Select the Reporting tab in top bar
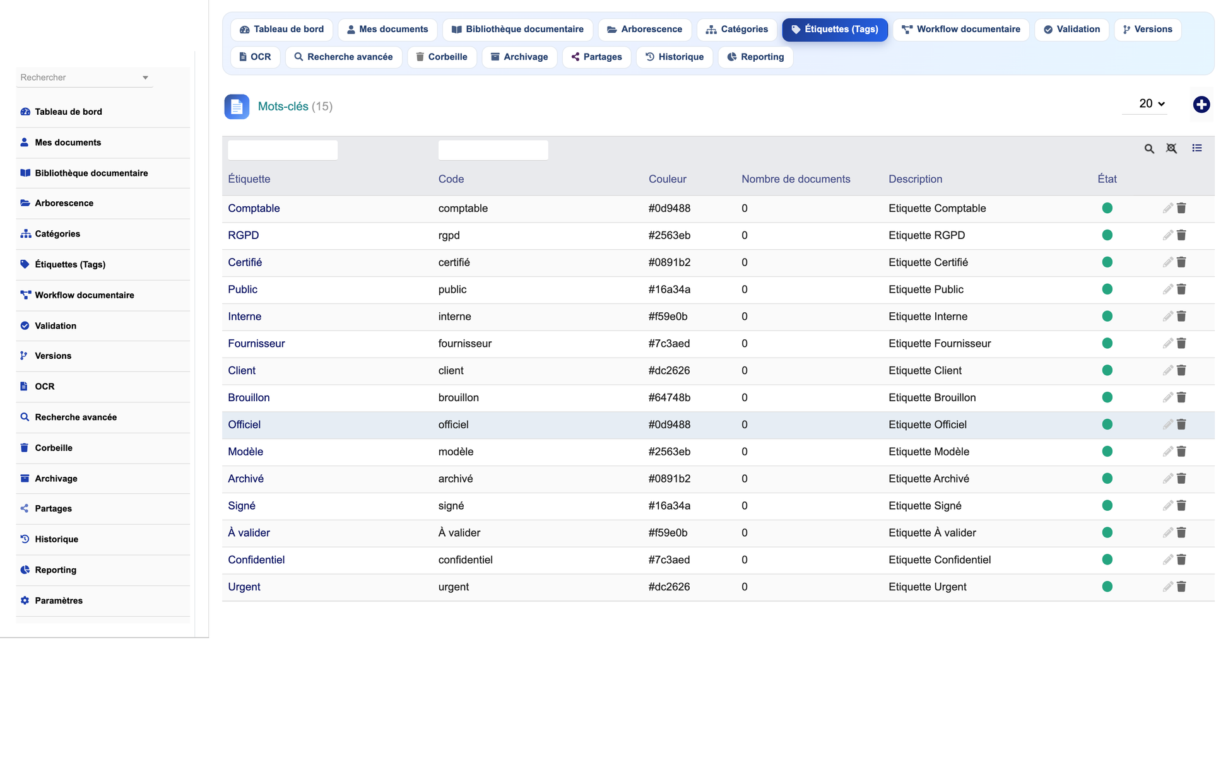The image size is (1228, 760). tap(755, 57)
